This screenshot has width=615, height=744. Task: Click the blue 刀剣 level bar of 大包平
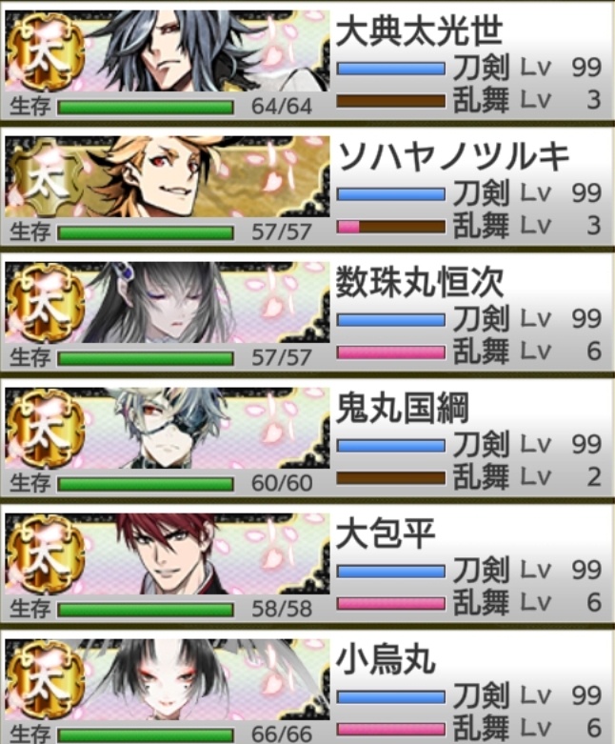coord(391,572)
